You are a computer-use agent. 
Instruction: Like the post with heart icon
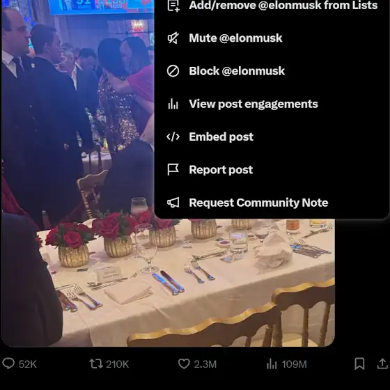[184, 364]
